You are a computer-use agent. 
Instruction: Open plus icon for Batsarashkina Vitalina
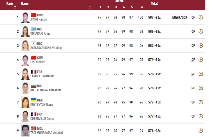pos(201,45)
